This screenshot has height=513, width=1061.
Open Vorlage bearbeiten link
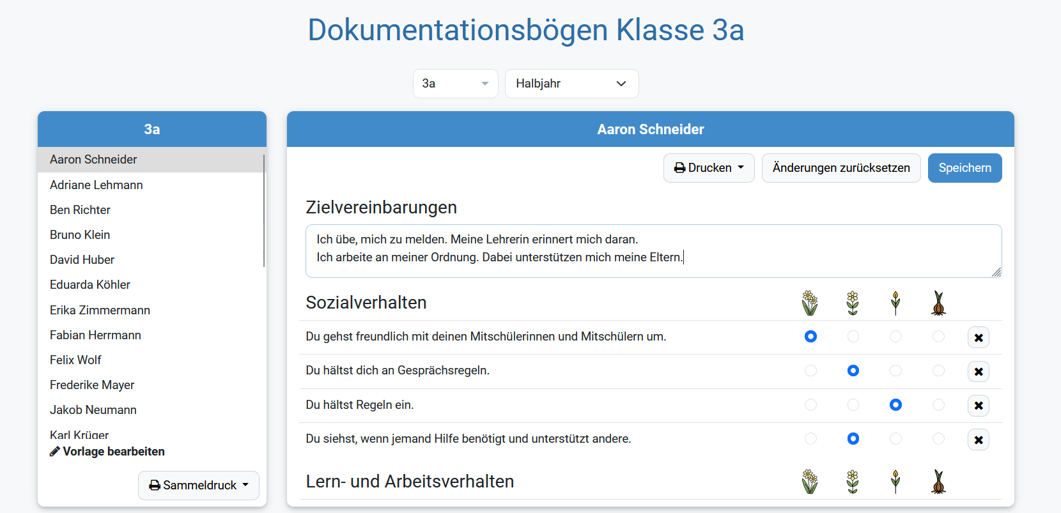click(x=107, y=452)
